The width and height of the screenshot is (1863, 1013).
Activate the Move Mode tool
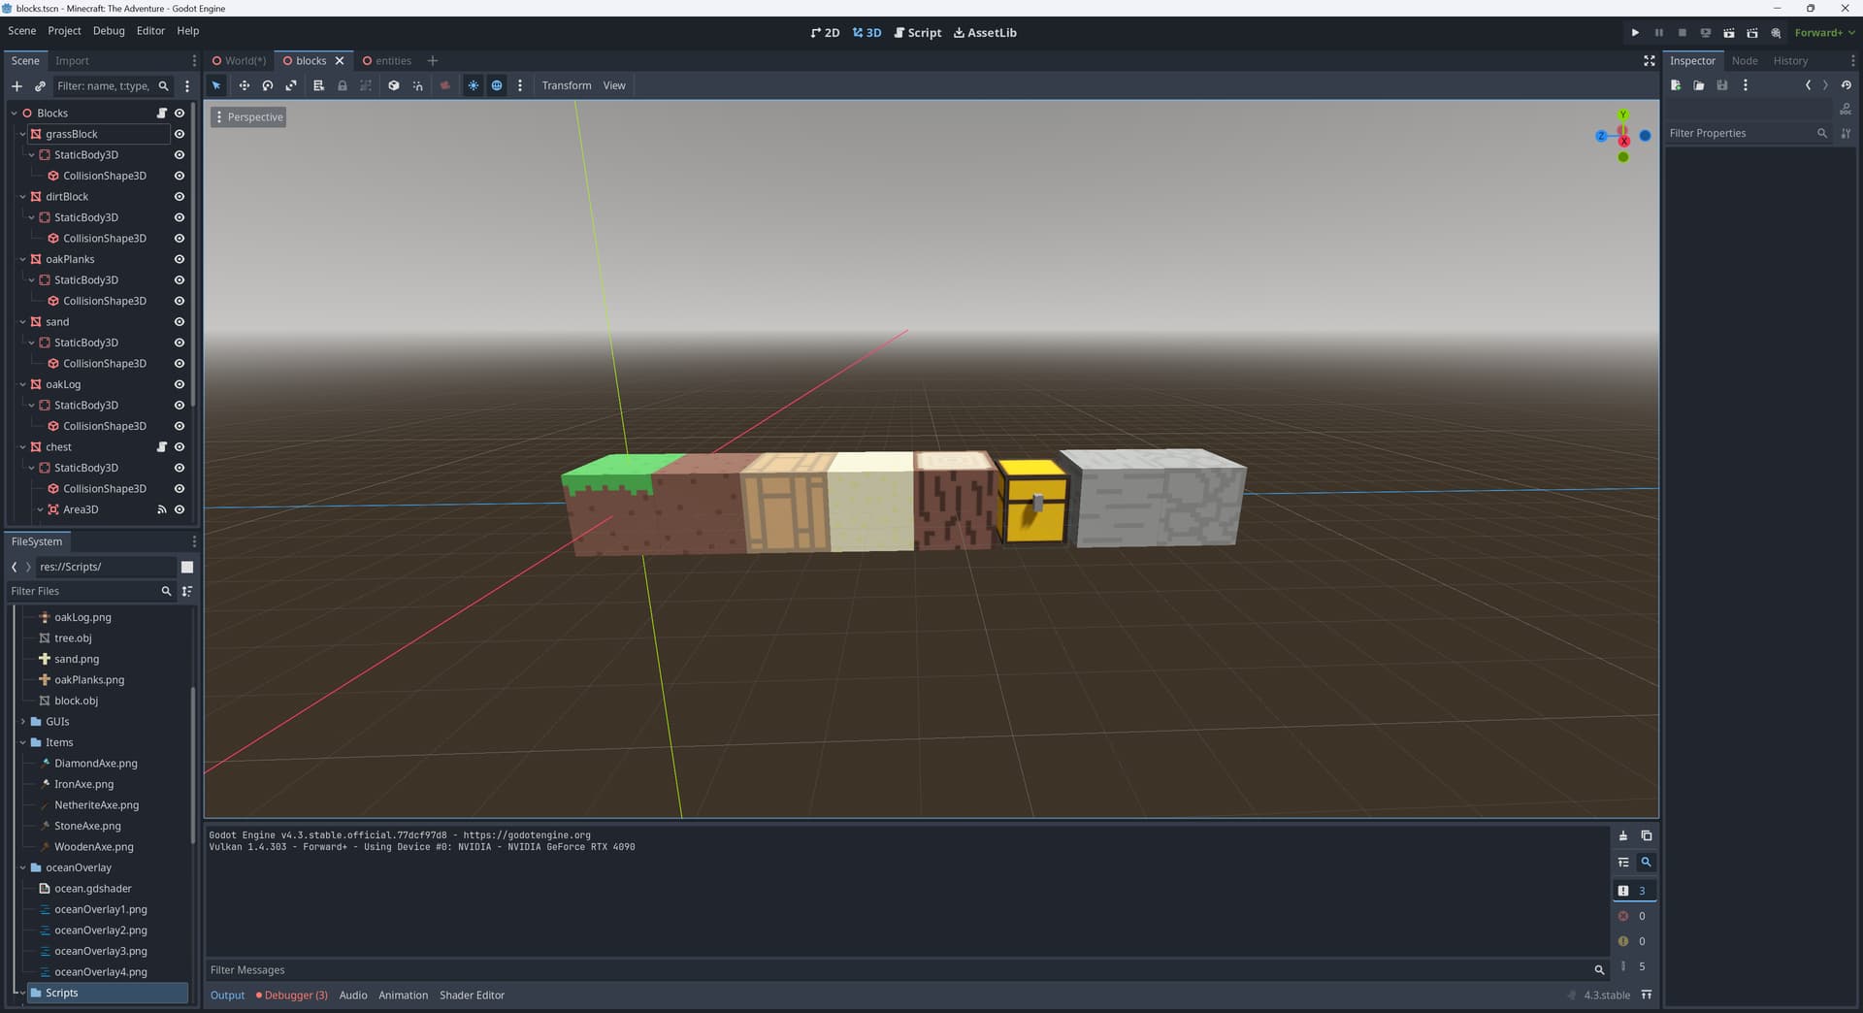pos(245,85)
